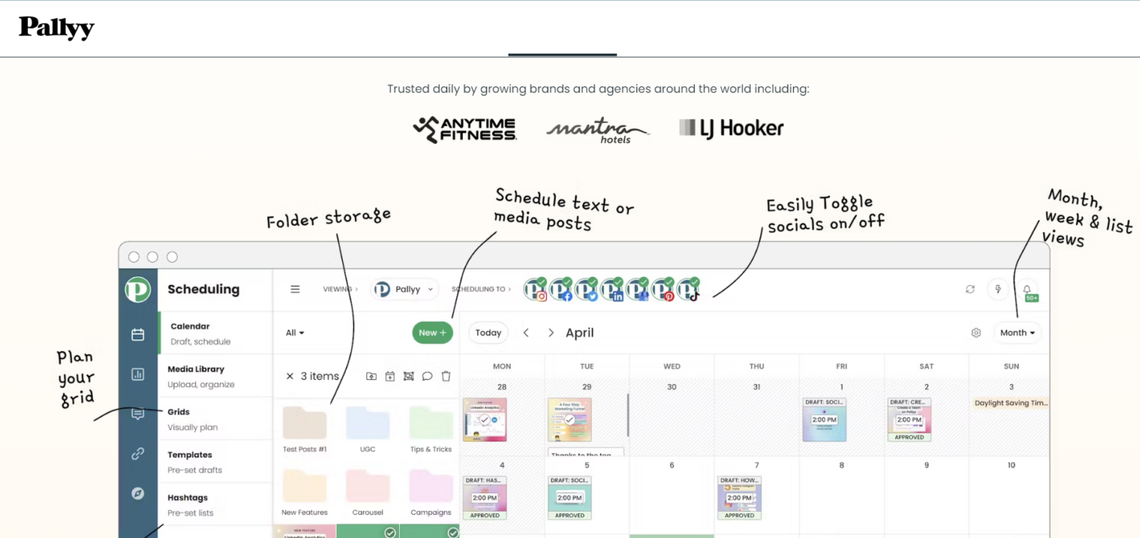Go to previous month with left chevron
The image size is (1140, 538).
[x=526, y=333]
